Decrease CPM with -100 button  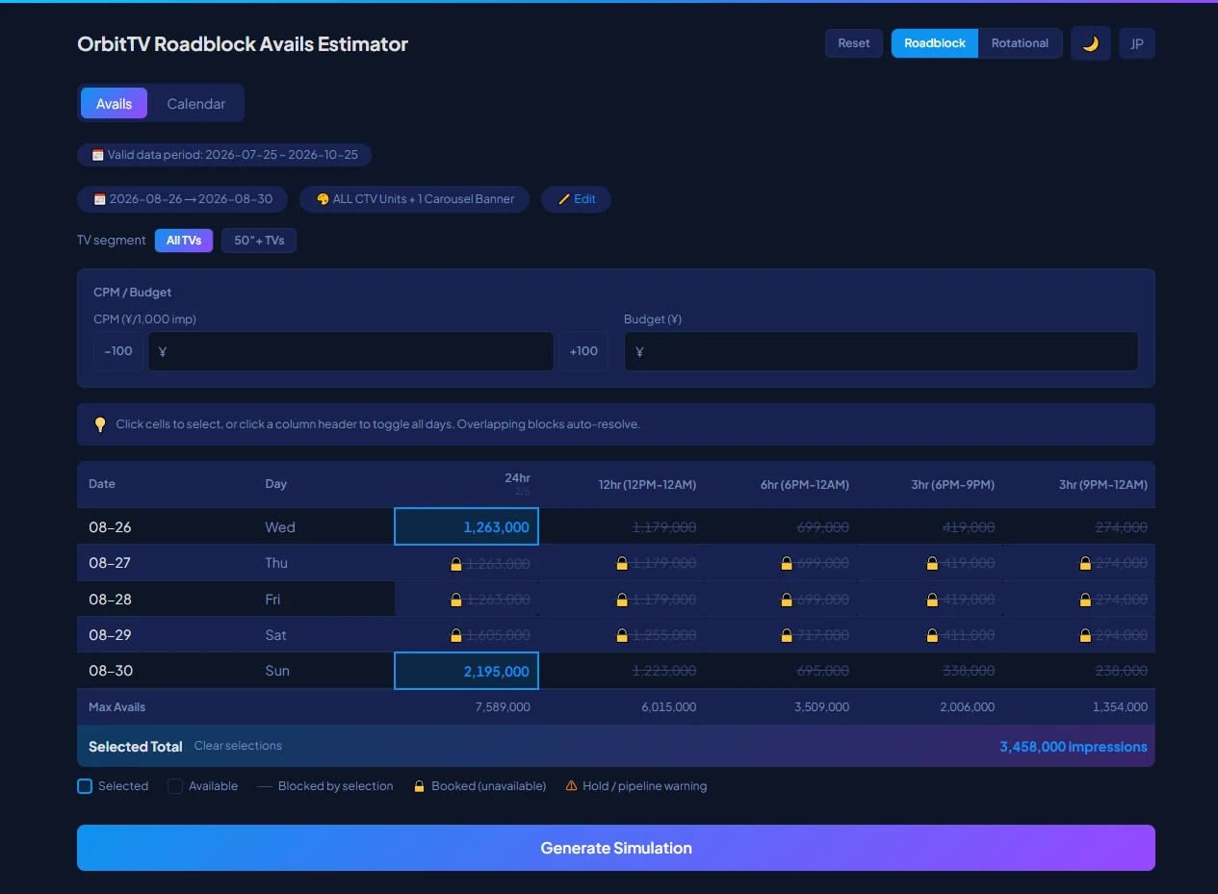pos(118,351)
